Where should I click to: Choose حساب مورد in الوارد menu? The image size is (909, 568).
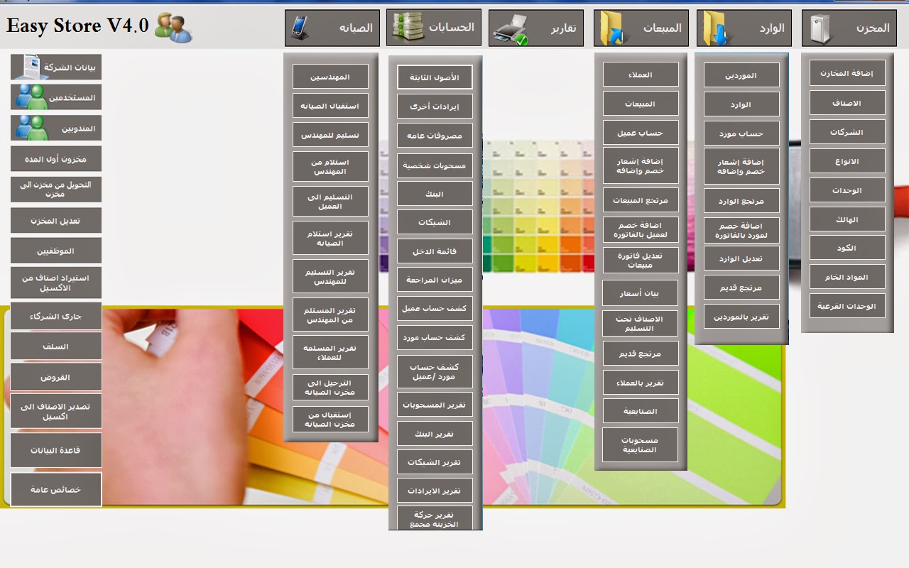click(x=741, y=133)
